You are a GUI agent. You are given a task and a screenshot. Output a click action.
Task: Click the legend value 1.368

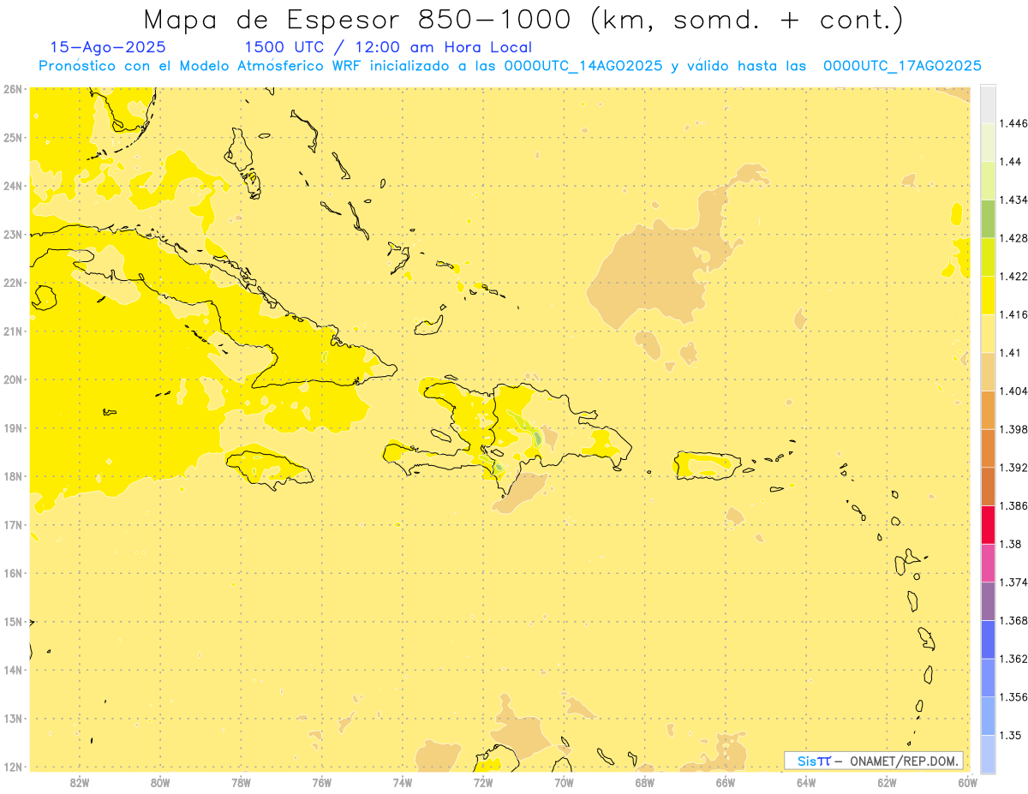click(1013, 620)
